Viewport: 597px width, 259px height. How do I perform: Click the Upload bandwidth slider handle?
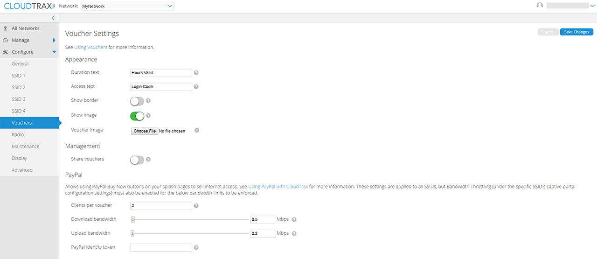(x=132, y=233)
